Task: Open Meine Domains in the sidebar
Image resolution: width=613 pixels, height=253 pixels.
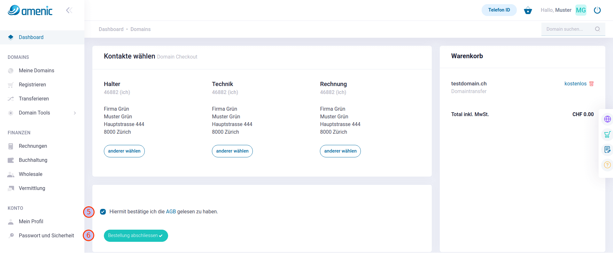Action: click(x=36, y=71)
